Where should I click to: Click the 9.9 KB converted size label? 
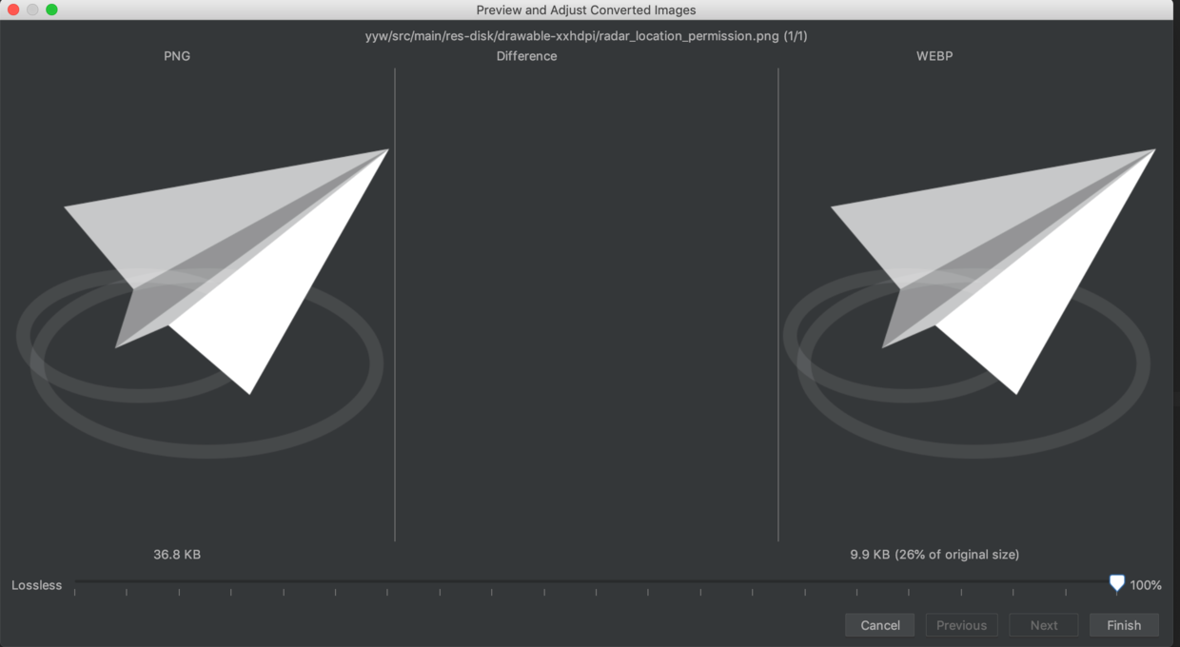[934, 554]
